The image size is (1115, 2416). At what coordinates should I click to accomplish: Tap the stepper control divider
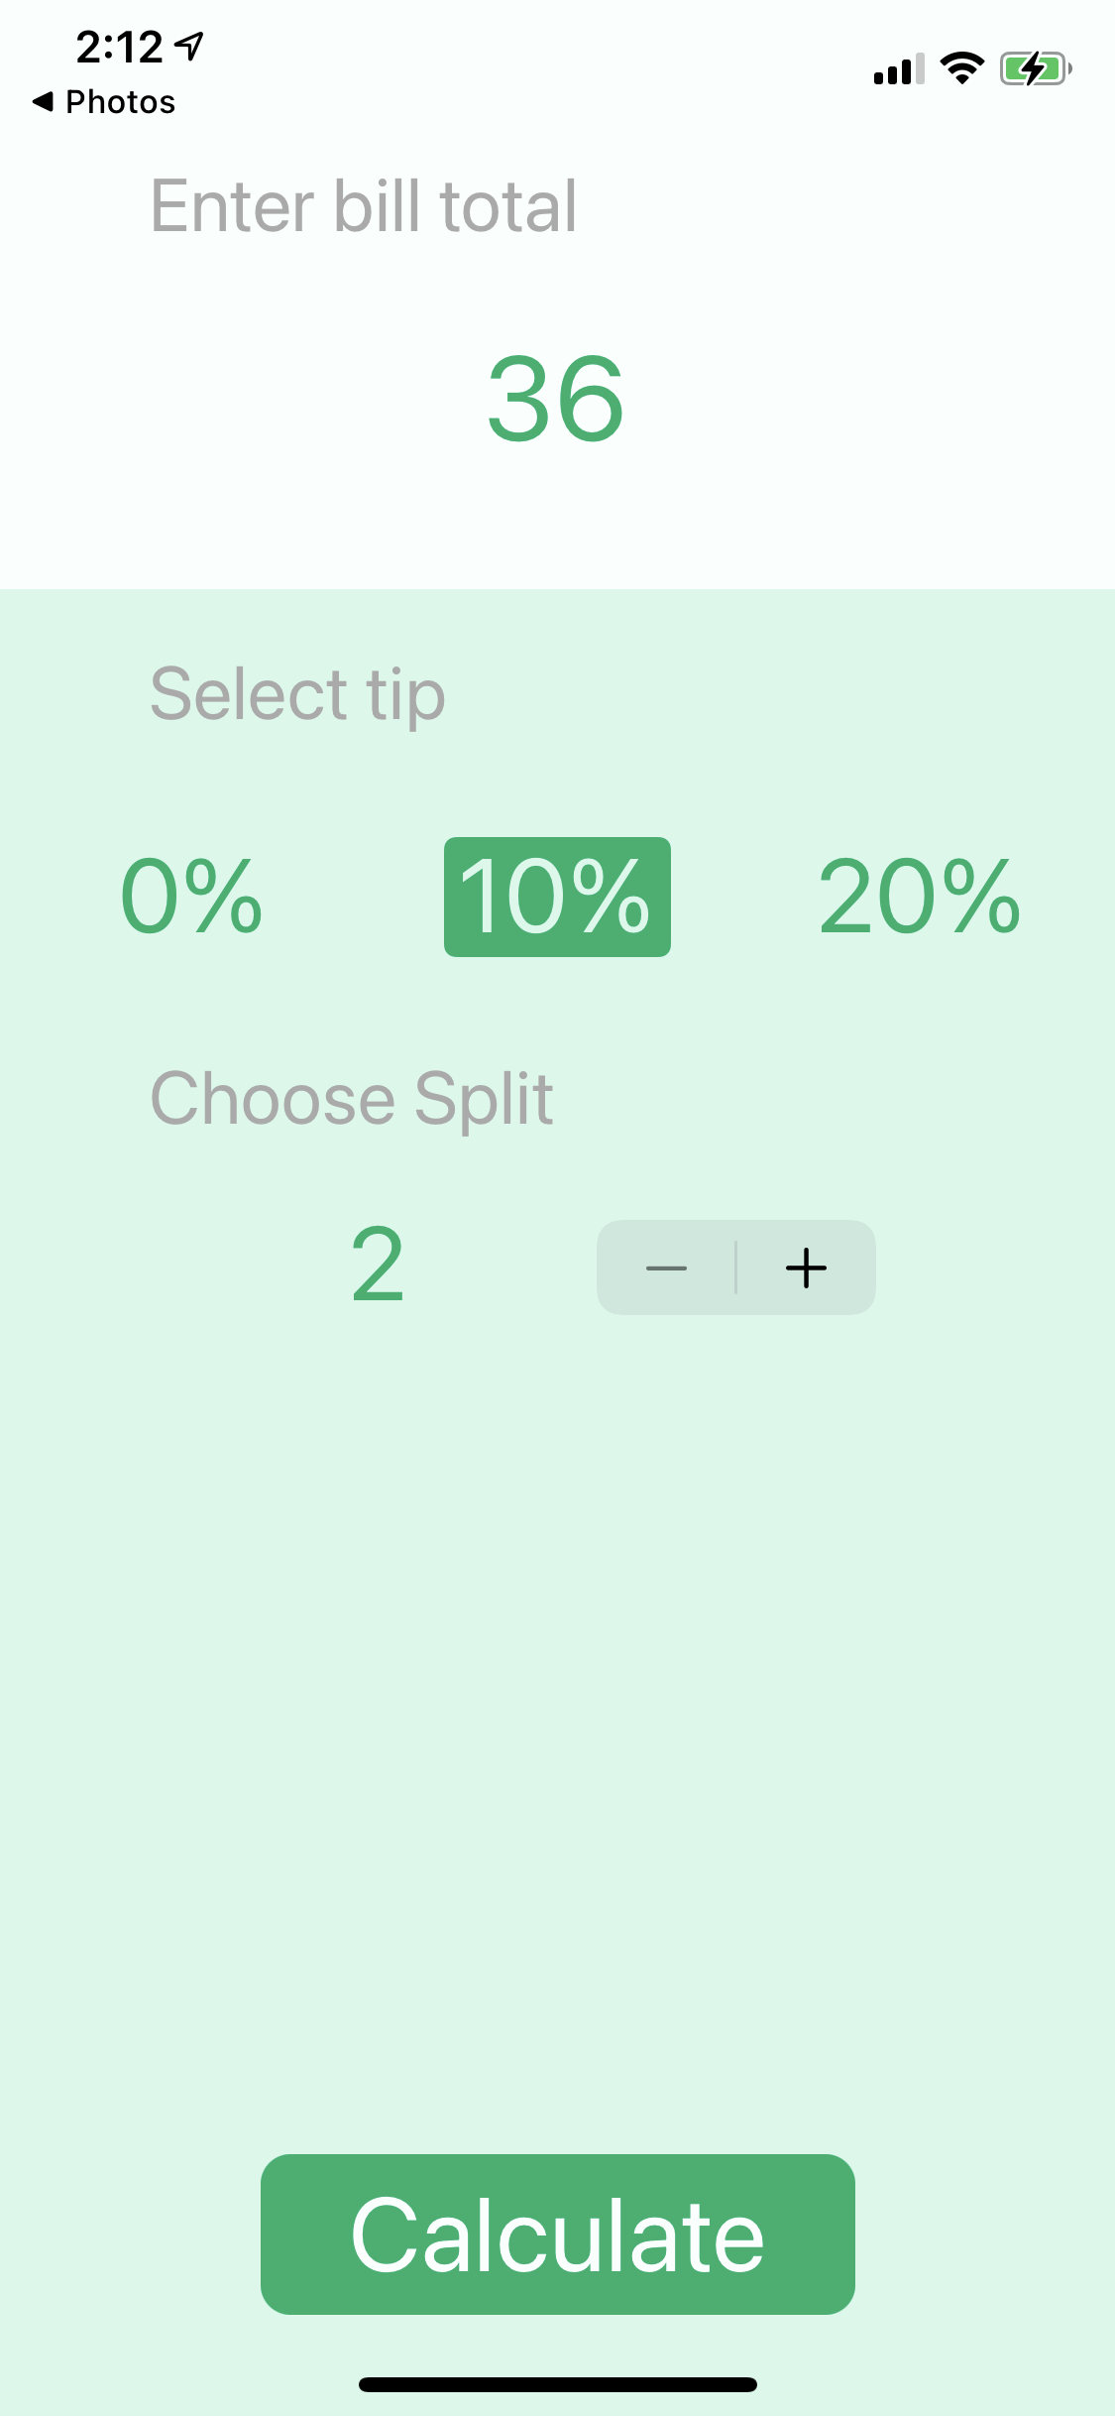[x=735, y=1267]
